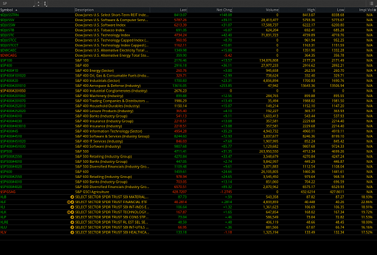Viewport: 377px width, 255px height.
Task: Select the $SP400#101020 symbol
Action: tap(13, 75)
